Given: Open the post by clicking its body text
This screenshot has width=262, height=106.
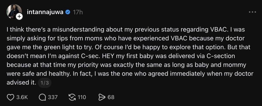Looking at the screenshot, I should point(130,56).
